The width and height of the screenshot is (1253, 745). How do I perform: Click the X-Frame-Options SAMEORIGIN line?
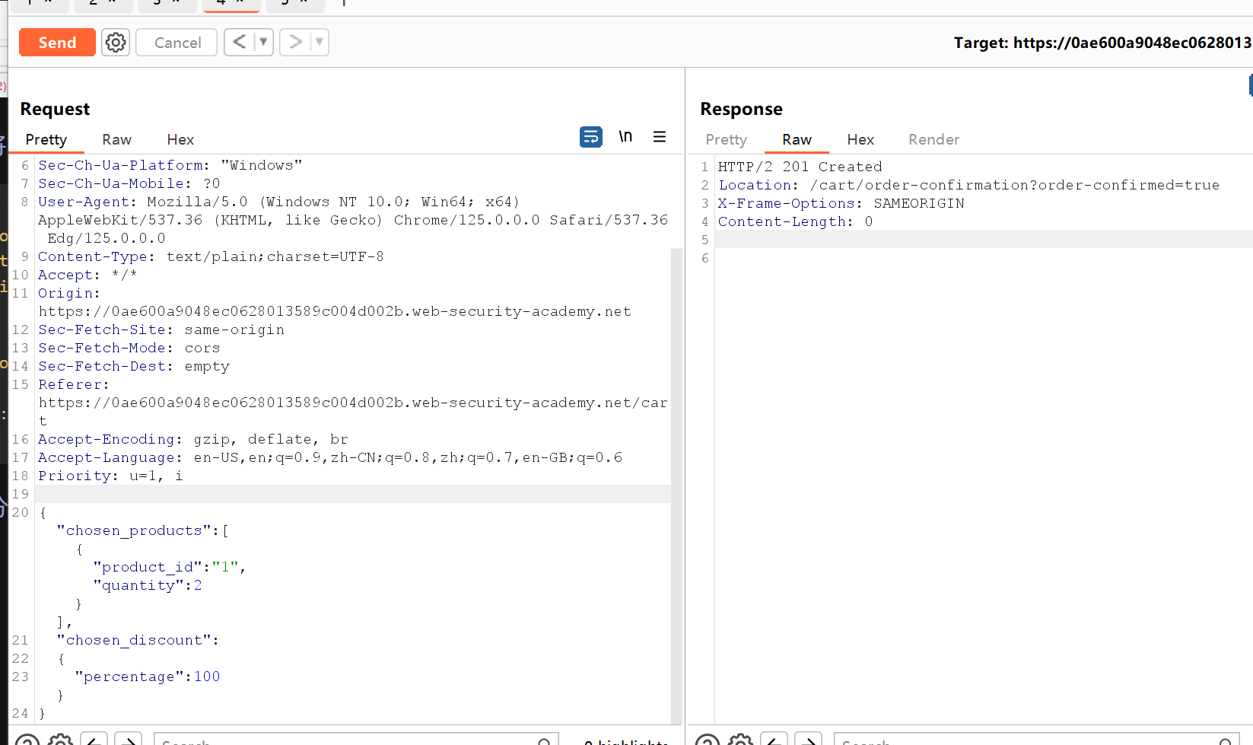coord(841,203)
